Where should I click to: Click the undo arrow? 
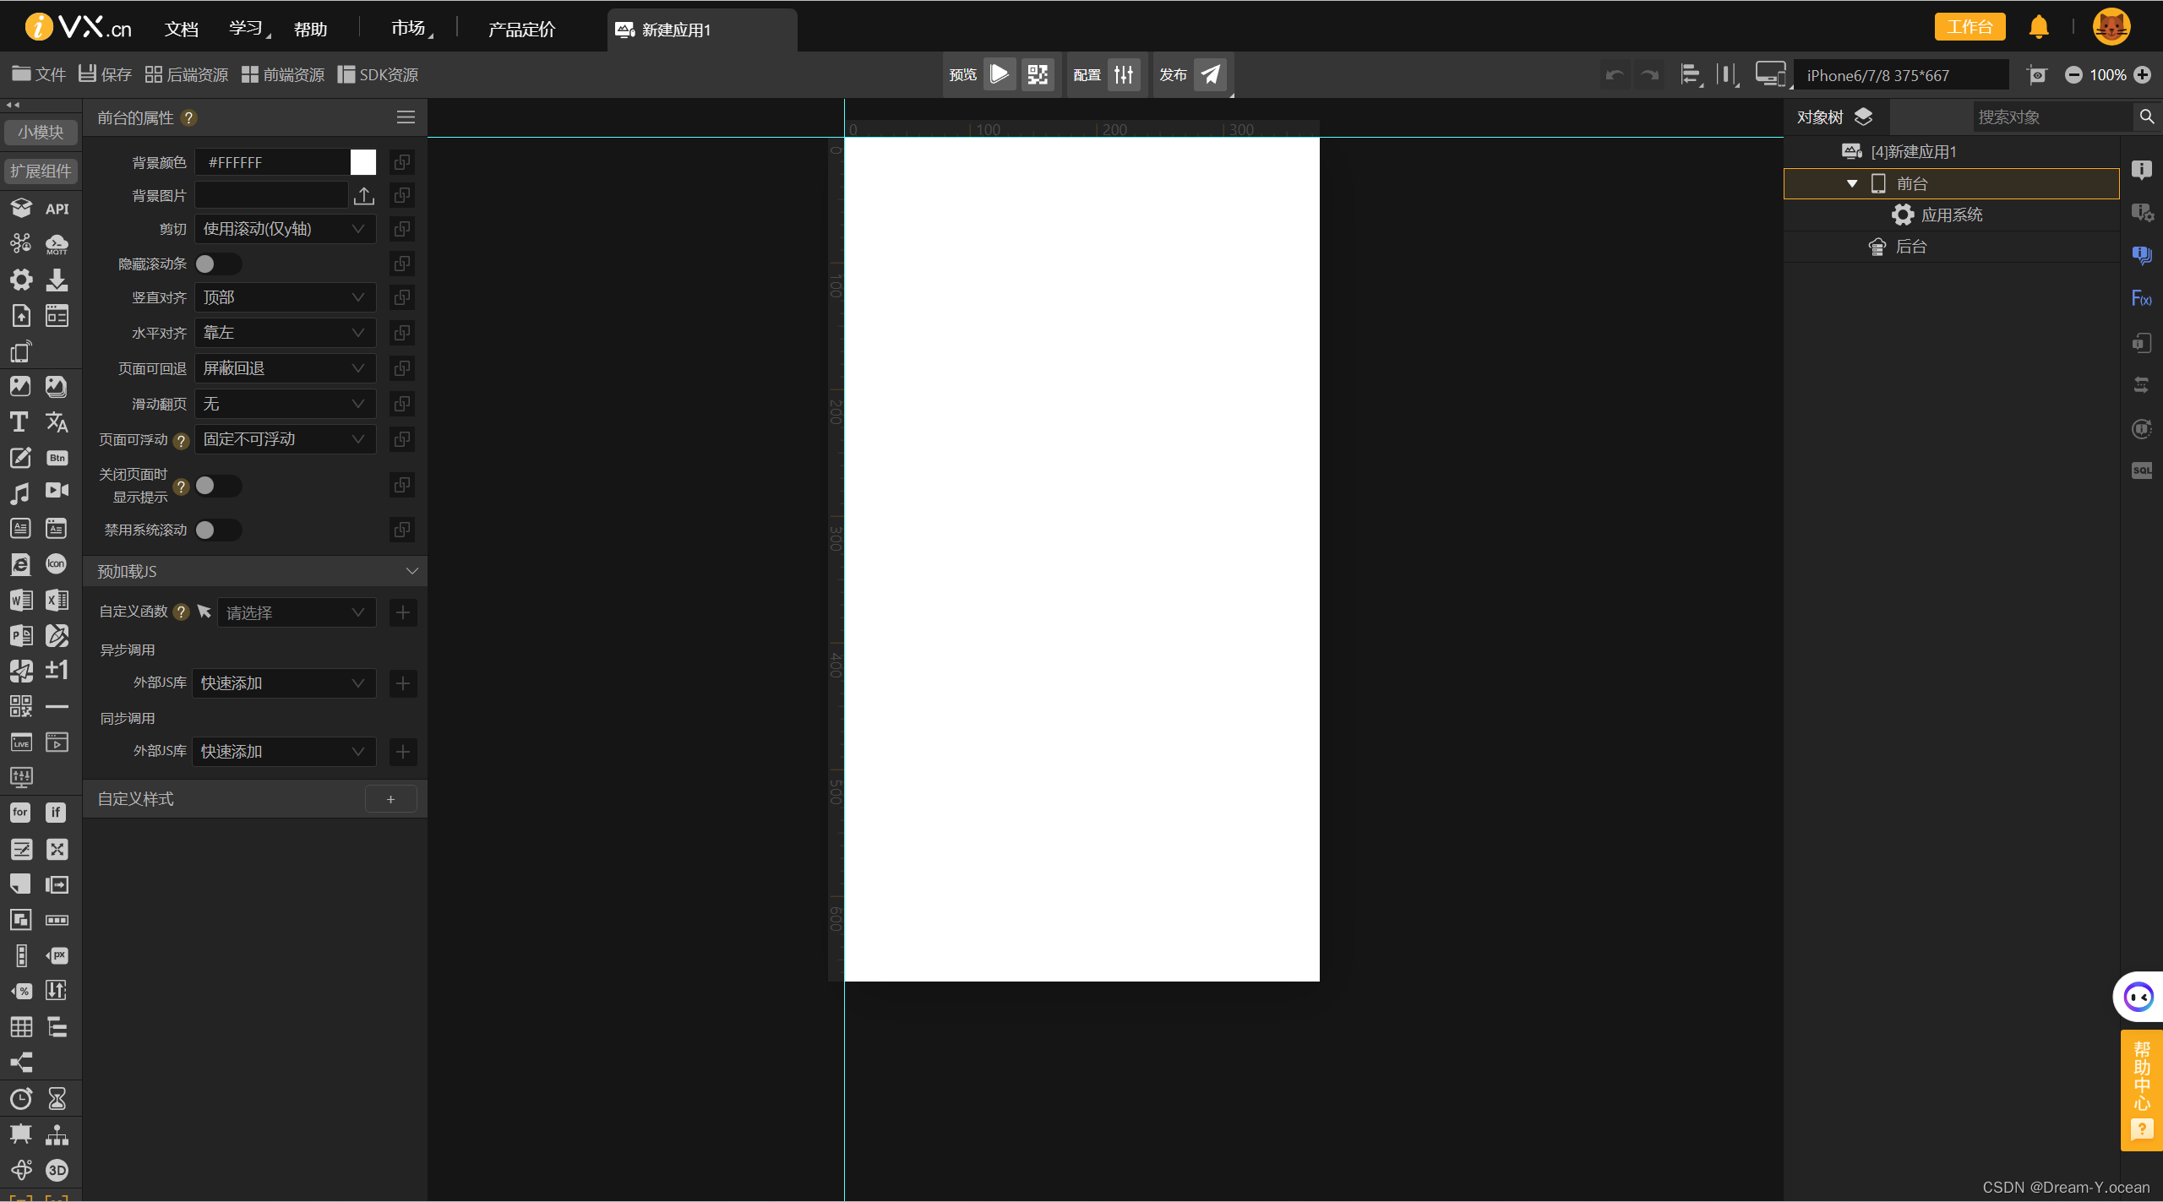(x=1615, y=75)
